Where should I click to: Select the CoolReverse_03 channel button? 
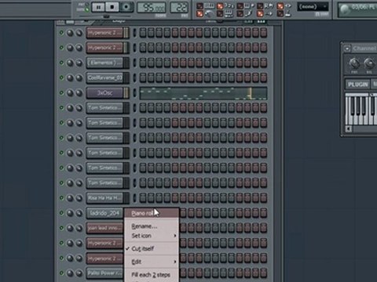click(104, 78)
